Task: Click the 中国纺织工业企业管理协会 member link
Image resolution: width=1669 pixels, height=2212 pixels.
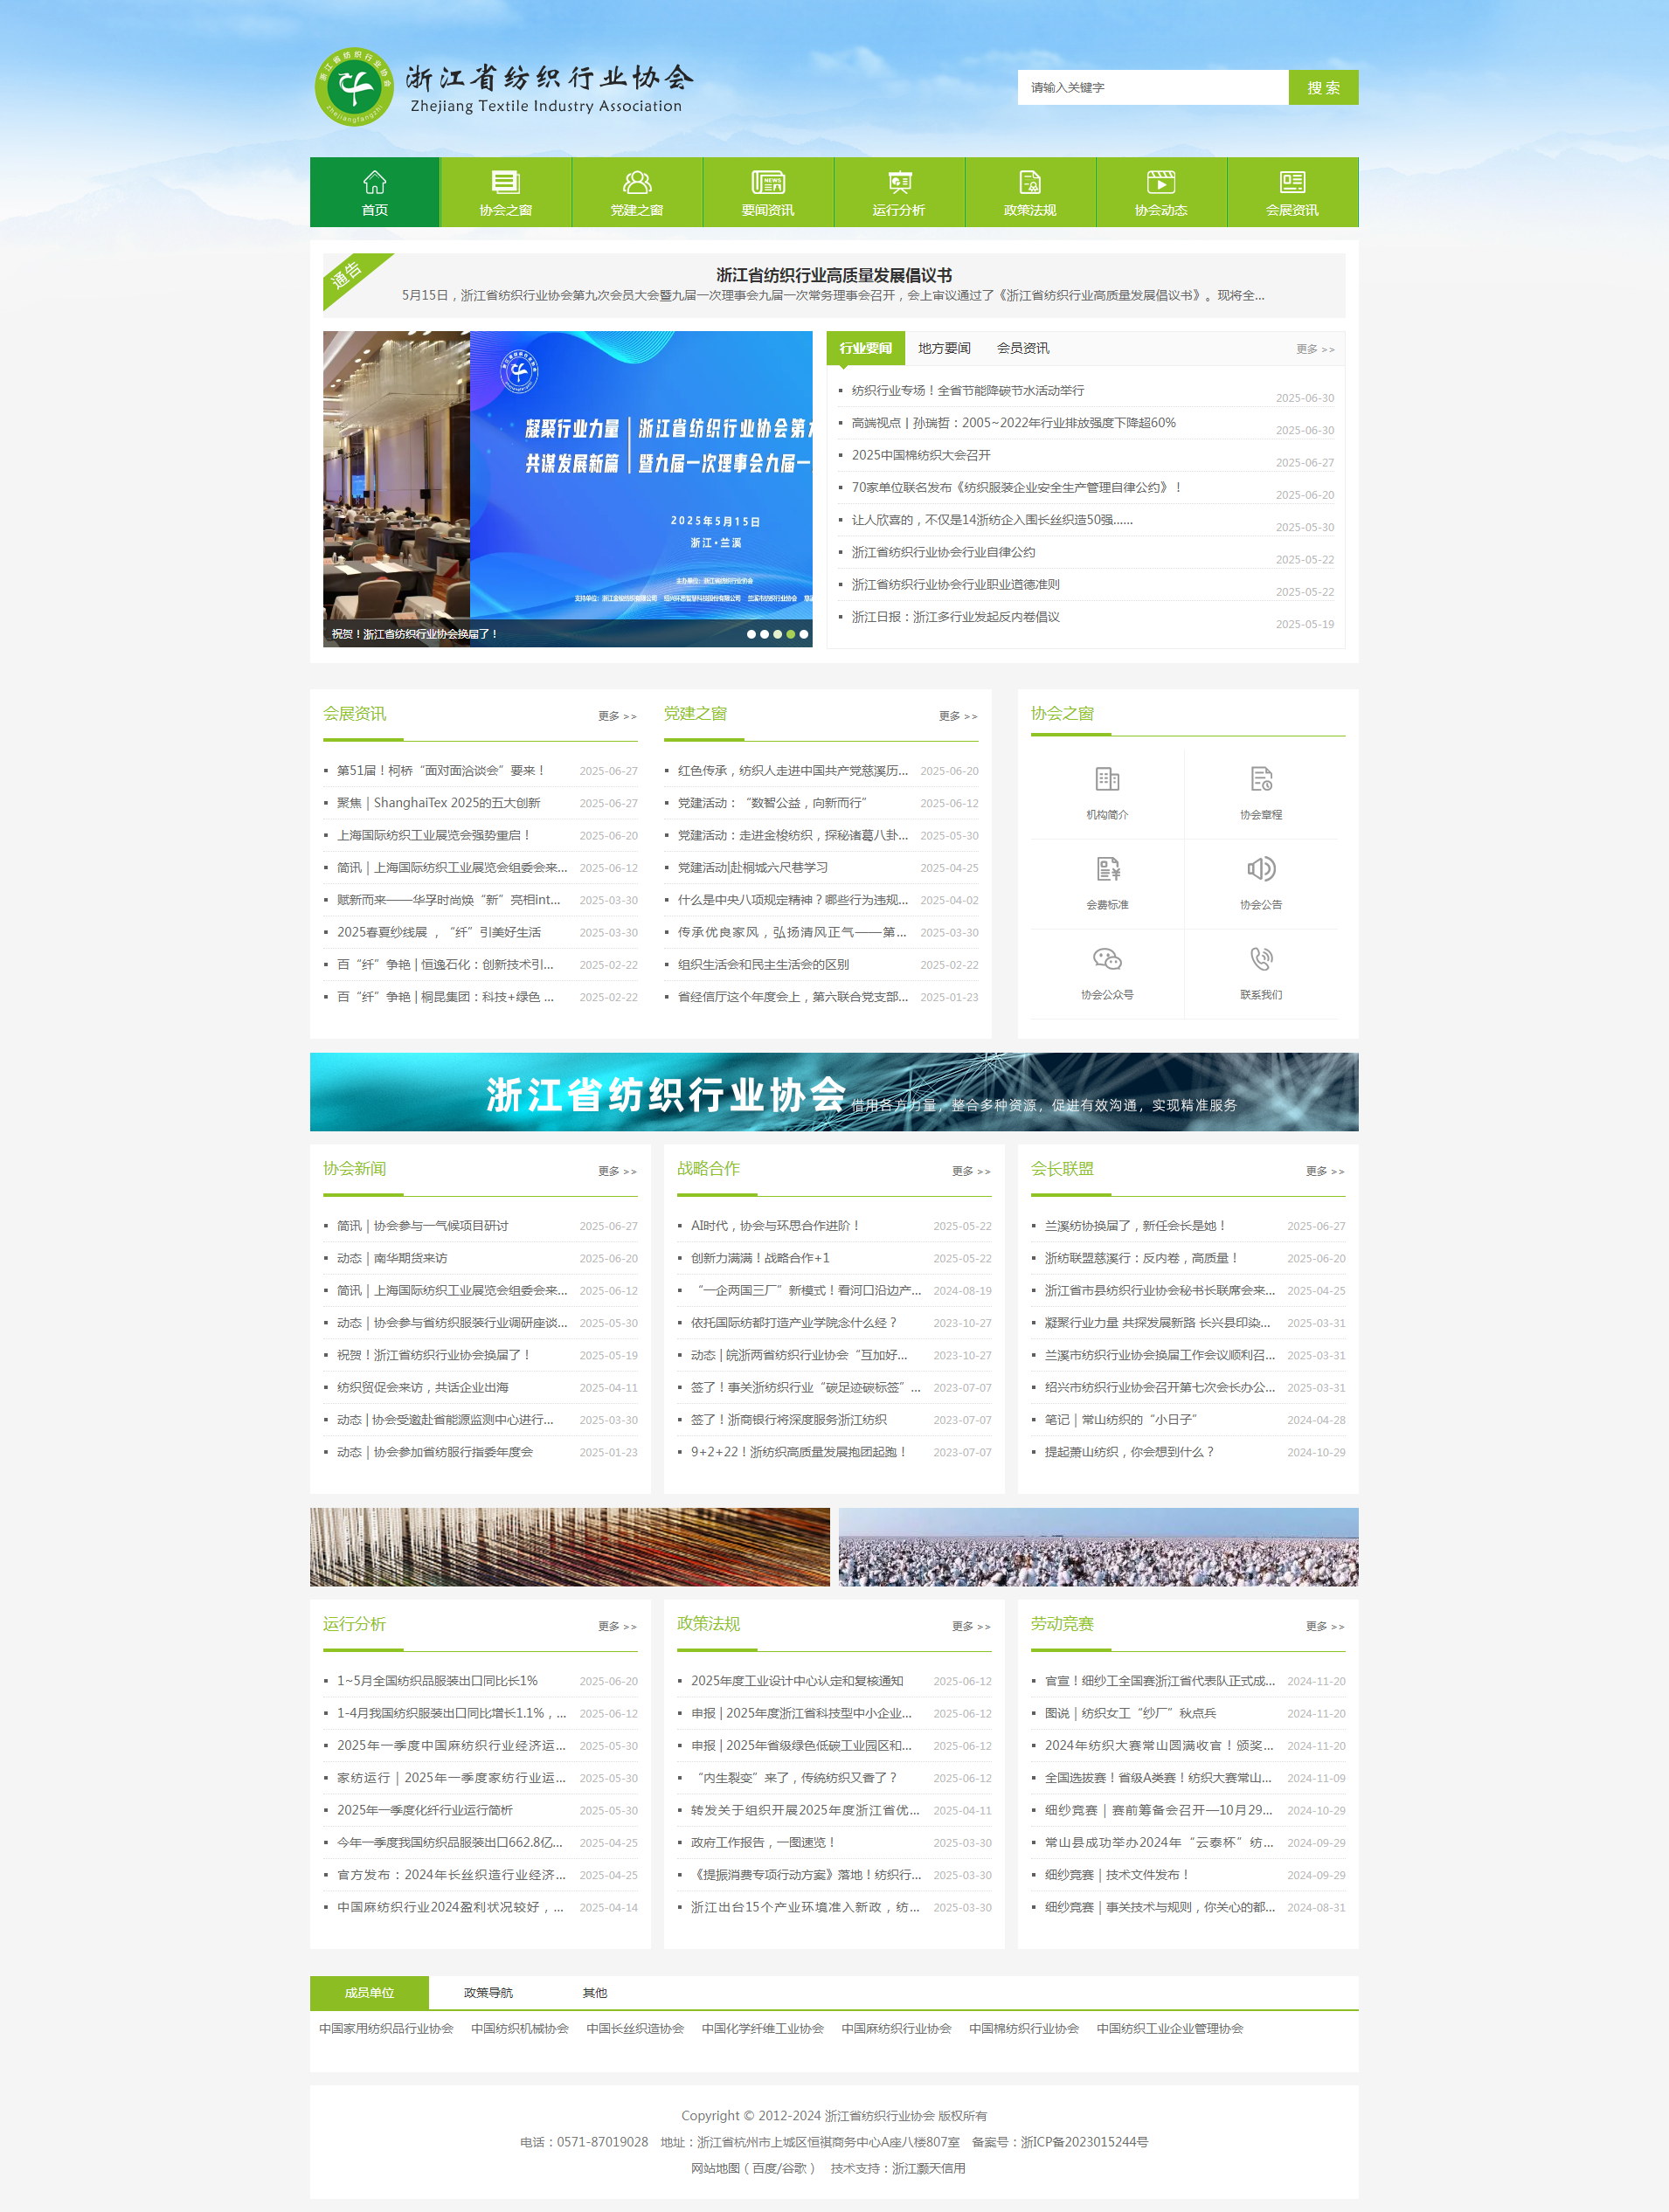Action: click(1170, 2028)
